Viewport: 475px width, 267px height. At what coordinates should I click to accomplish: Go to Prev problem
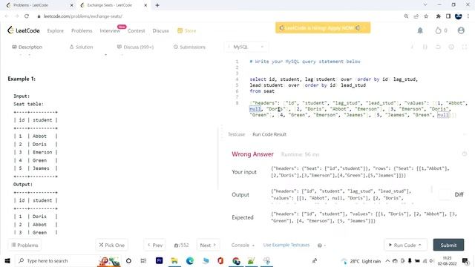(x=155, y=245)
